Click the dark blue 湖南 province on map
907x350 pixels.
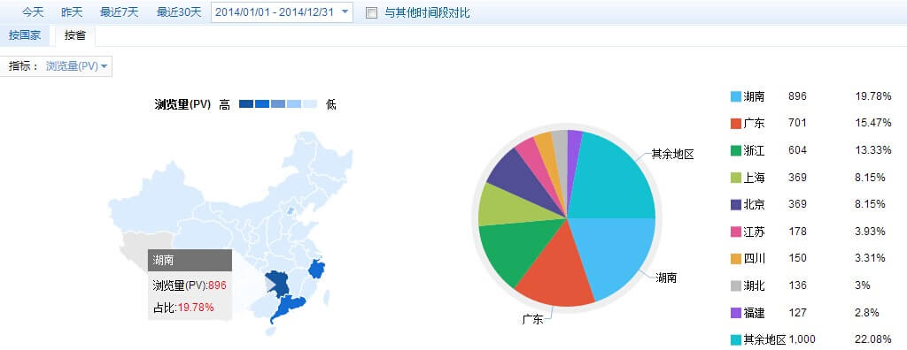(x=277, y=283)
